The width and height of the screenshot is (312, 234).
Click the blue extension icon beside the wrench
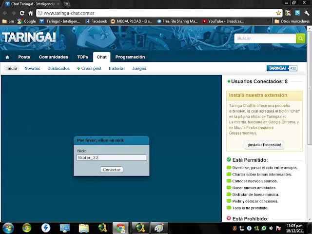click(297, 13)
